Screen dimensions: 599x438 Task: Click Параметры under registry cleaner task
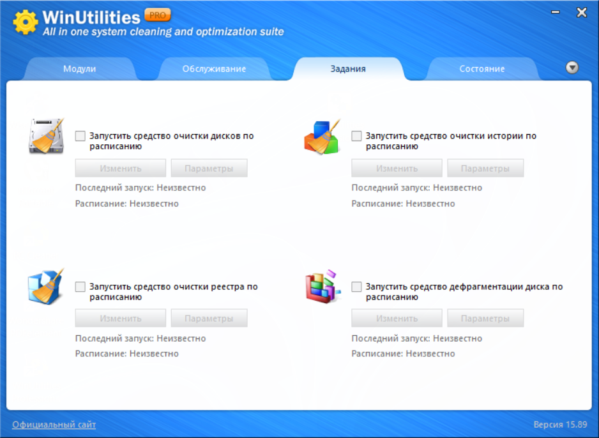(209, 319)
